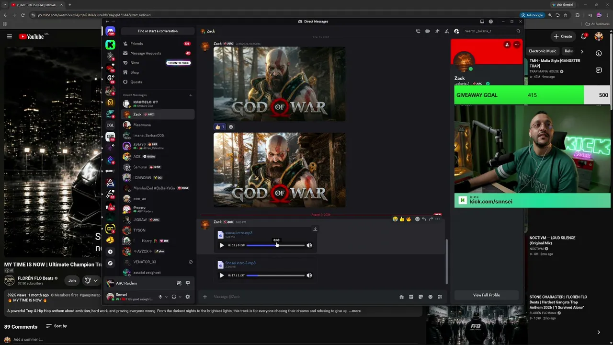The height and width of the screenshot is (345, 613).
Task: Open friend options button on Zack's profile
Action: pos(507,45)
